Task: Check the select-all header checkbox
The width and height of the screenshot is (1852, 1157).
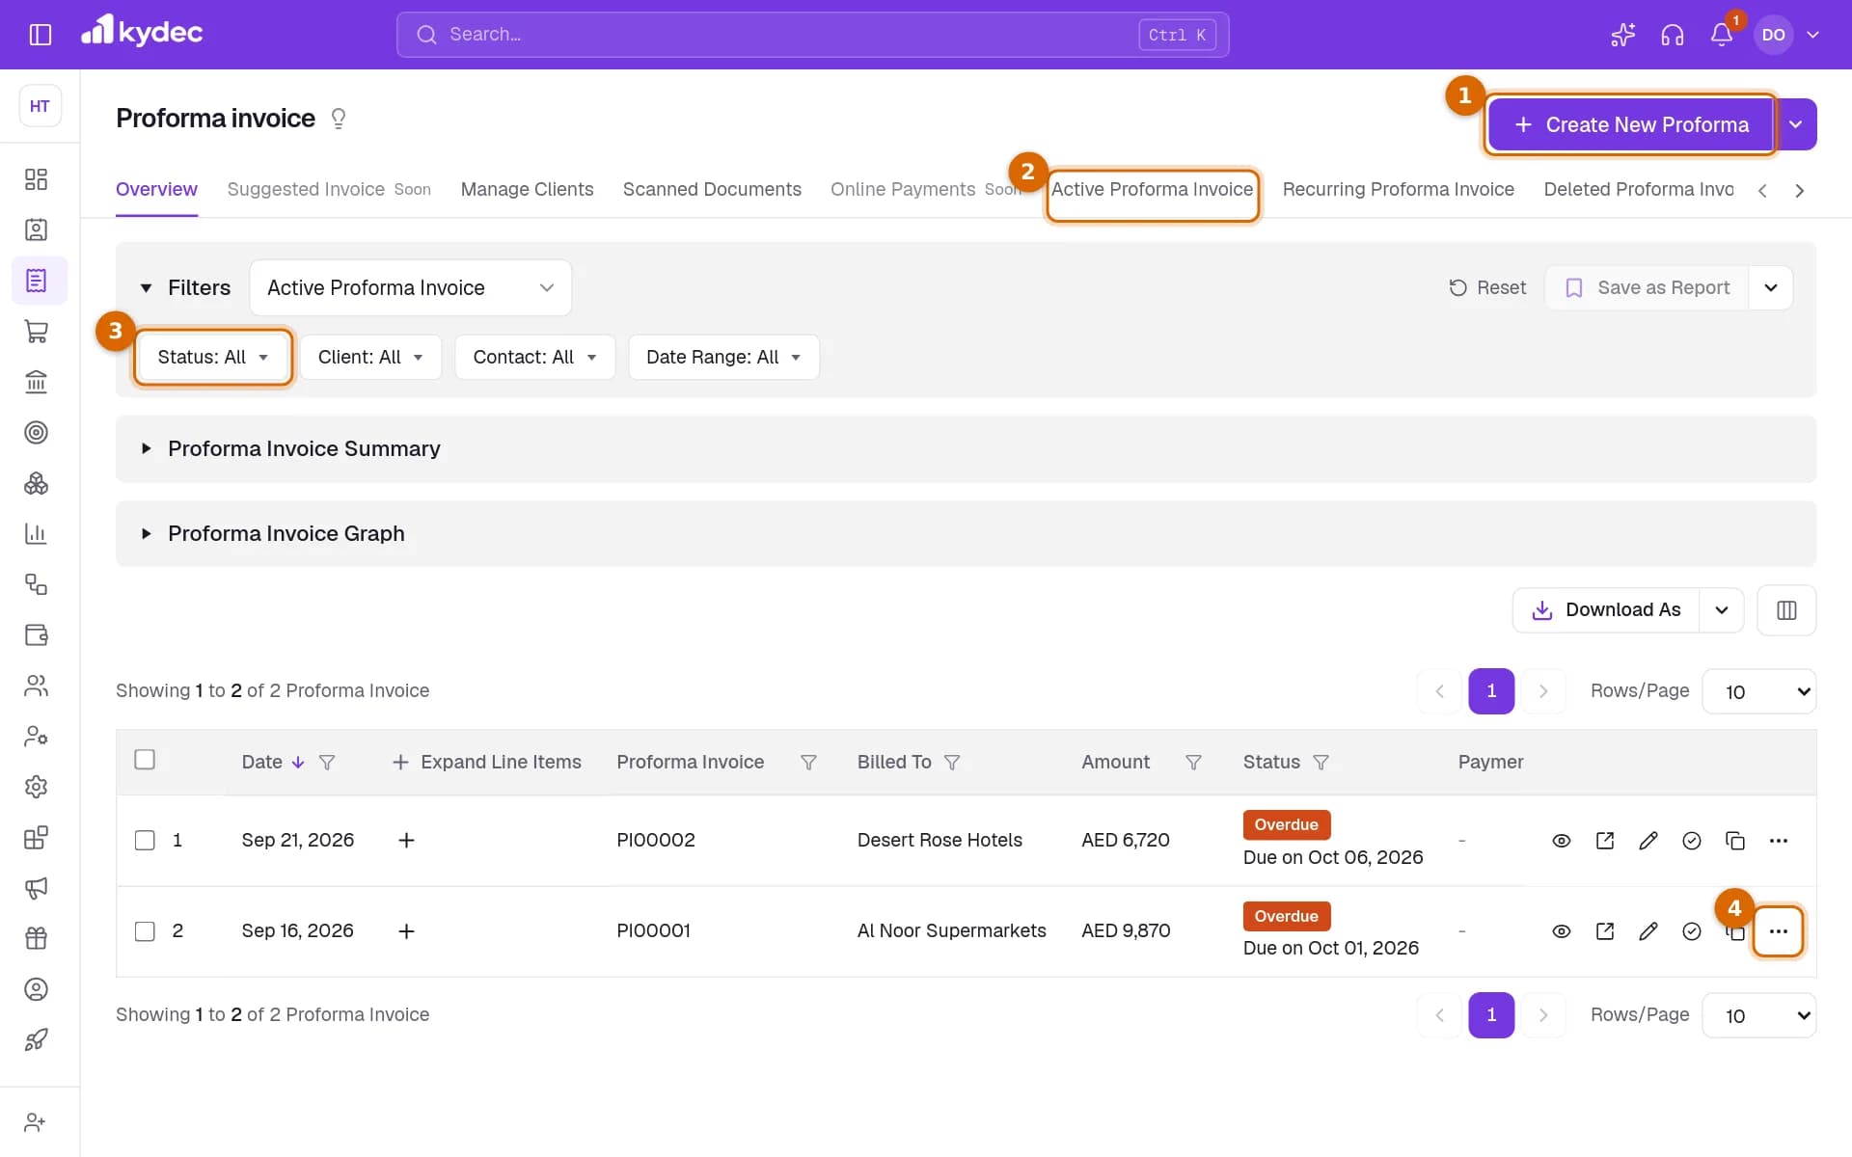Action: pyautogui.click(x=145, y=760)
